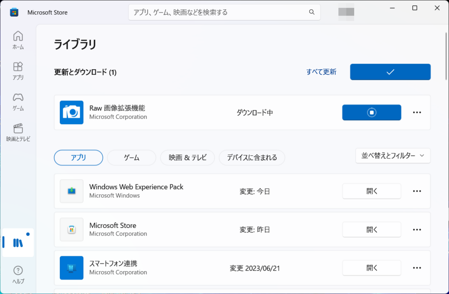The height and width of the screenshot is (294, 449).
Task: Select the デバイスに含まれる filter tab
Action: click(x=252, y=158)
